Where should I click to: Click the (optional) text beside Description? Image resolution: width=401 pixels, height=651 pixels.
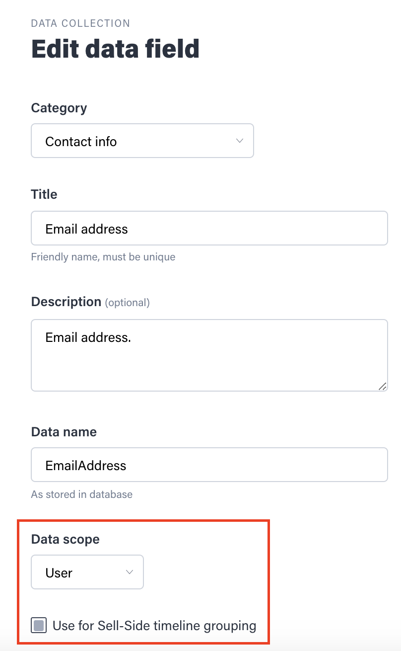(127, 303)
